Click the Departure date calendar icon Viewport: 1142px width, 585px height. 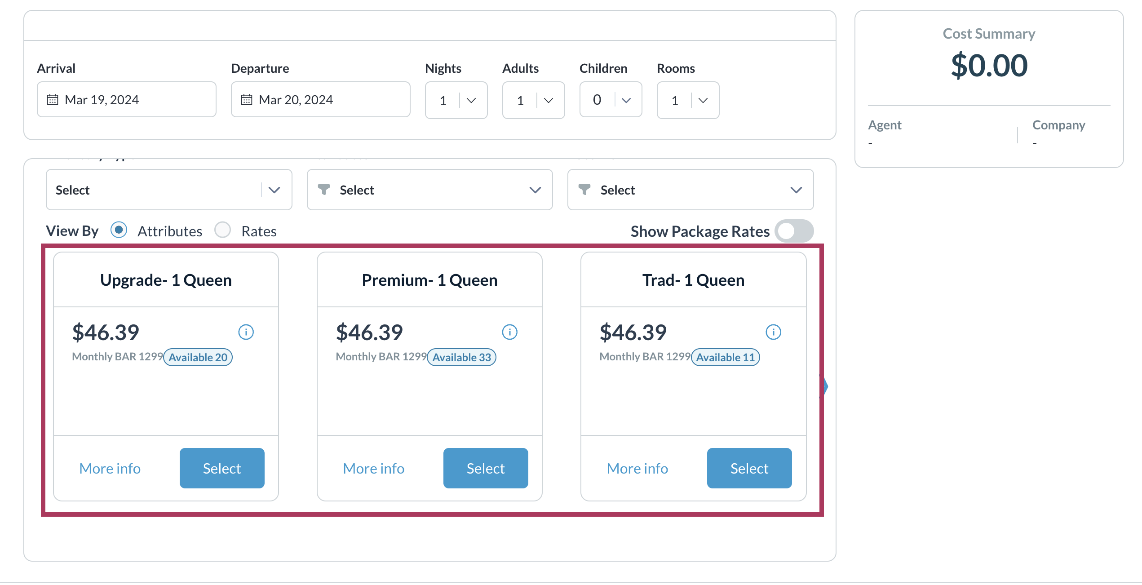tap(247, 99)
